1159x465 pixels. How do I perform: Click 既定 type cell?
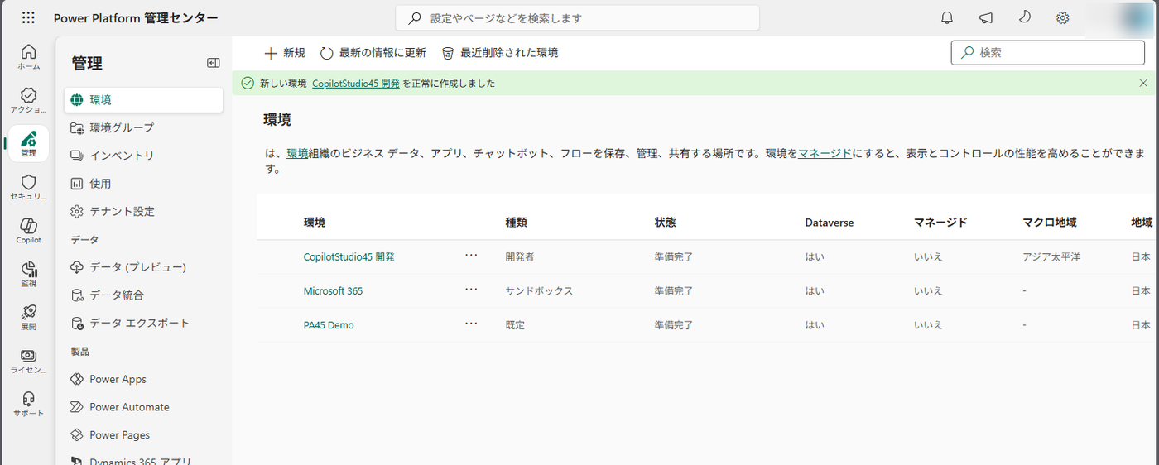pos(515,325)
